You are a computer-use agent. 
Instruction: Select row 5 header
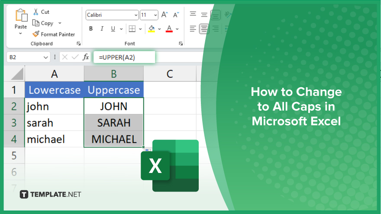point(14,156)
